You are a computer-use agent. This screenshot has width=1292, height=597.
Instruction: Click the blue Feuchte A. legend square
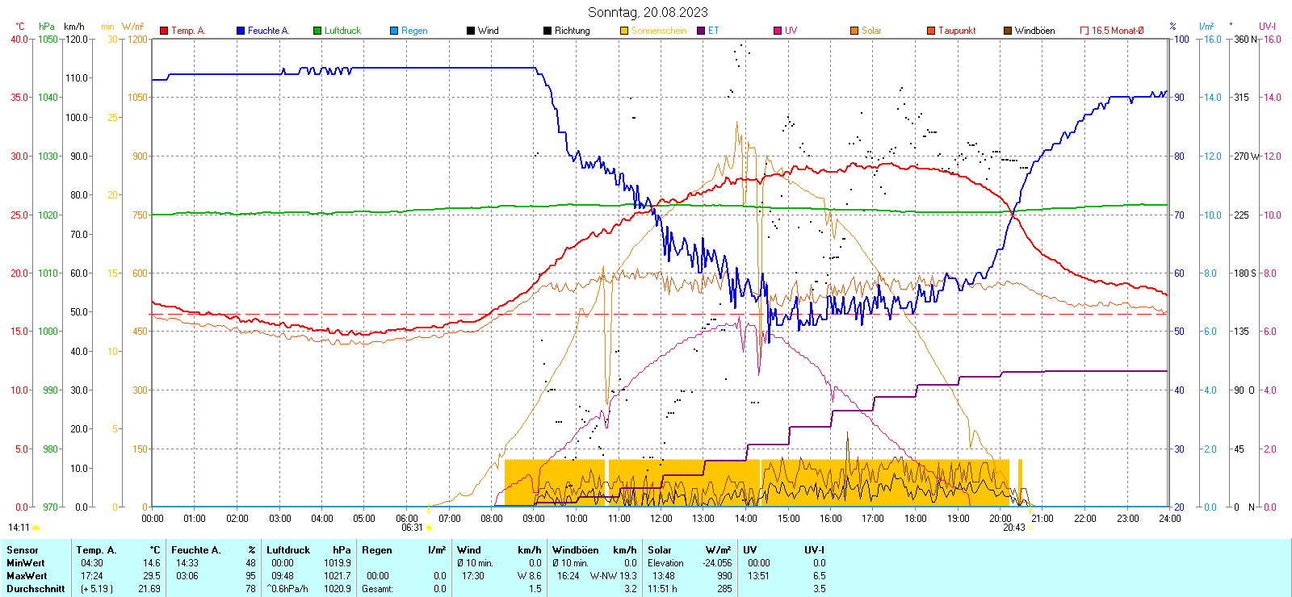(241, 31)
